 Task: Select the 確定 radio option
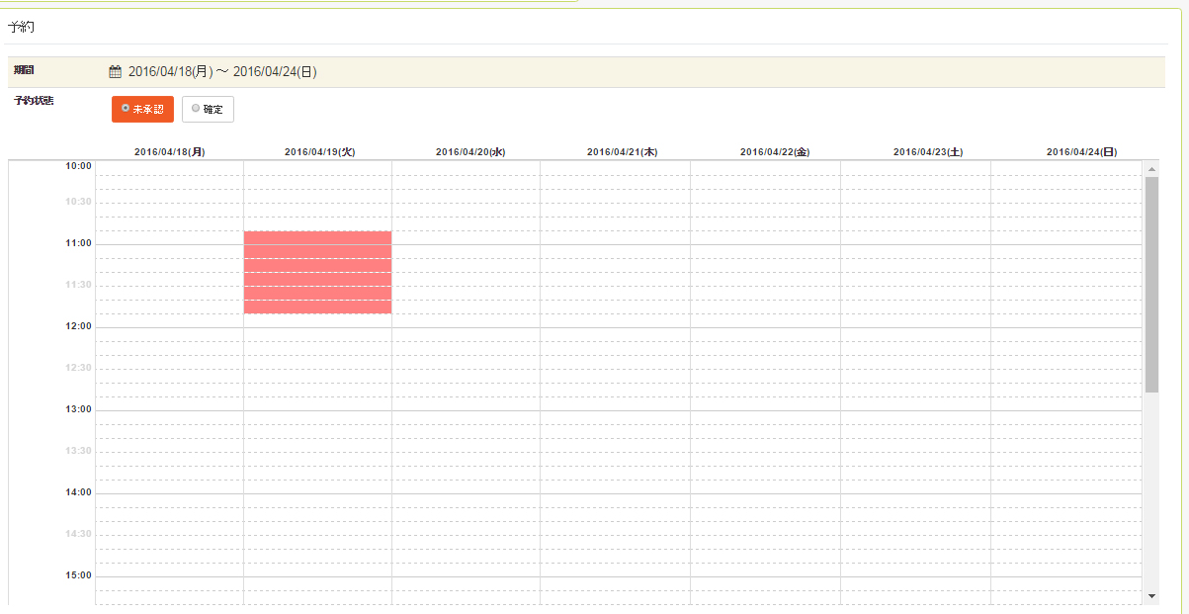(208, 109)
